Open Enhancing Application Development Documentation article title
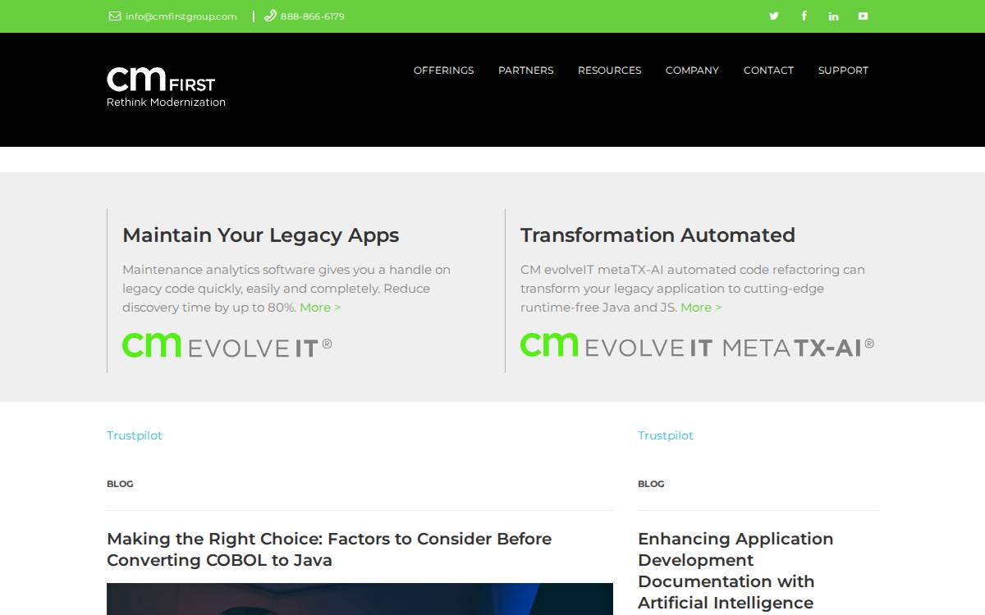Image resolution: width=985 pixels, height=615 pixels. [x=735, y=571]
